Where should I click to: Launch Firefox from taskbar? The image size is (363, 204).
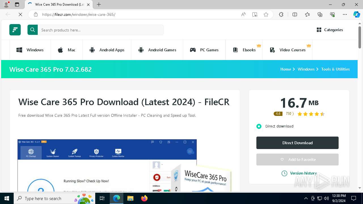pos(144,198)
